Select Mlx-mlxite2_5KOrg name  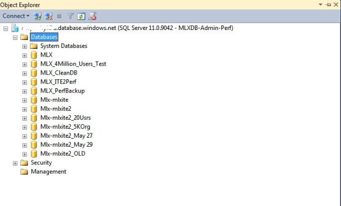point(65,127)
